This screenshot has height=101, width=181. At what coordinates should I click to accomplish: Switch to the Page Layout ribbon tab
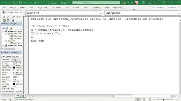(43, 8)
